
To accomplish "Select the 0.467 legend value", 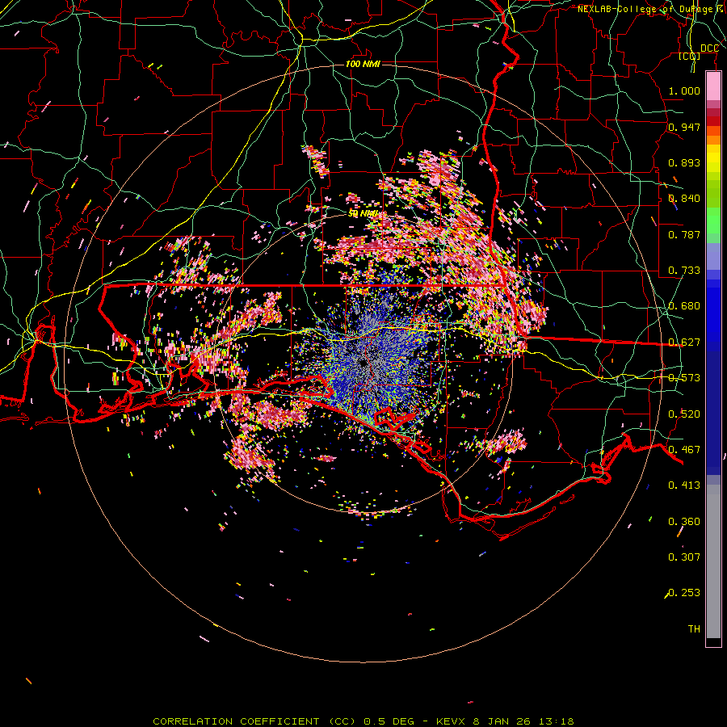I will (684, 450).
